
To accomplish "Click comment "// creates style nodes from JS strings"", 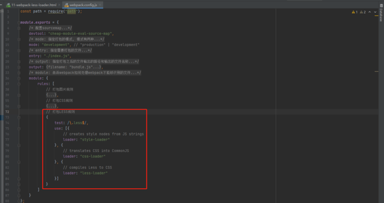I will (x=103, y=134).
